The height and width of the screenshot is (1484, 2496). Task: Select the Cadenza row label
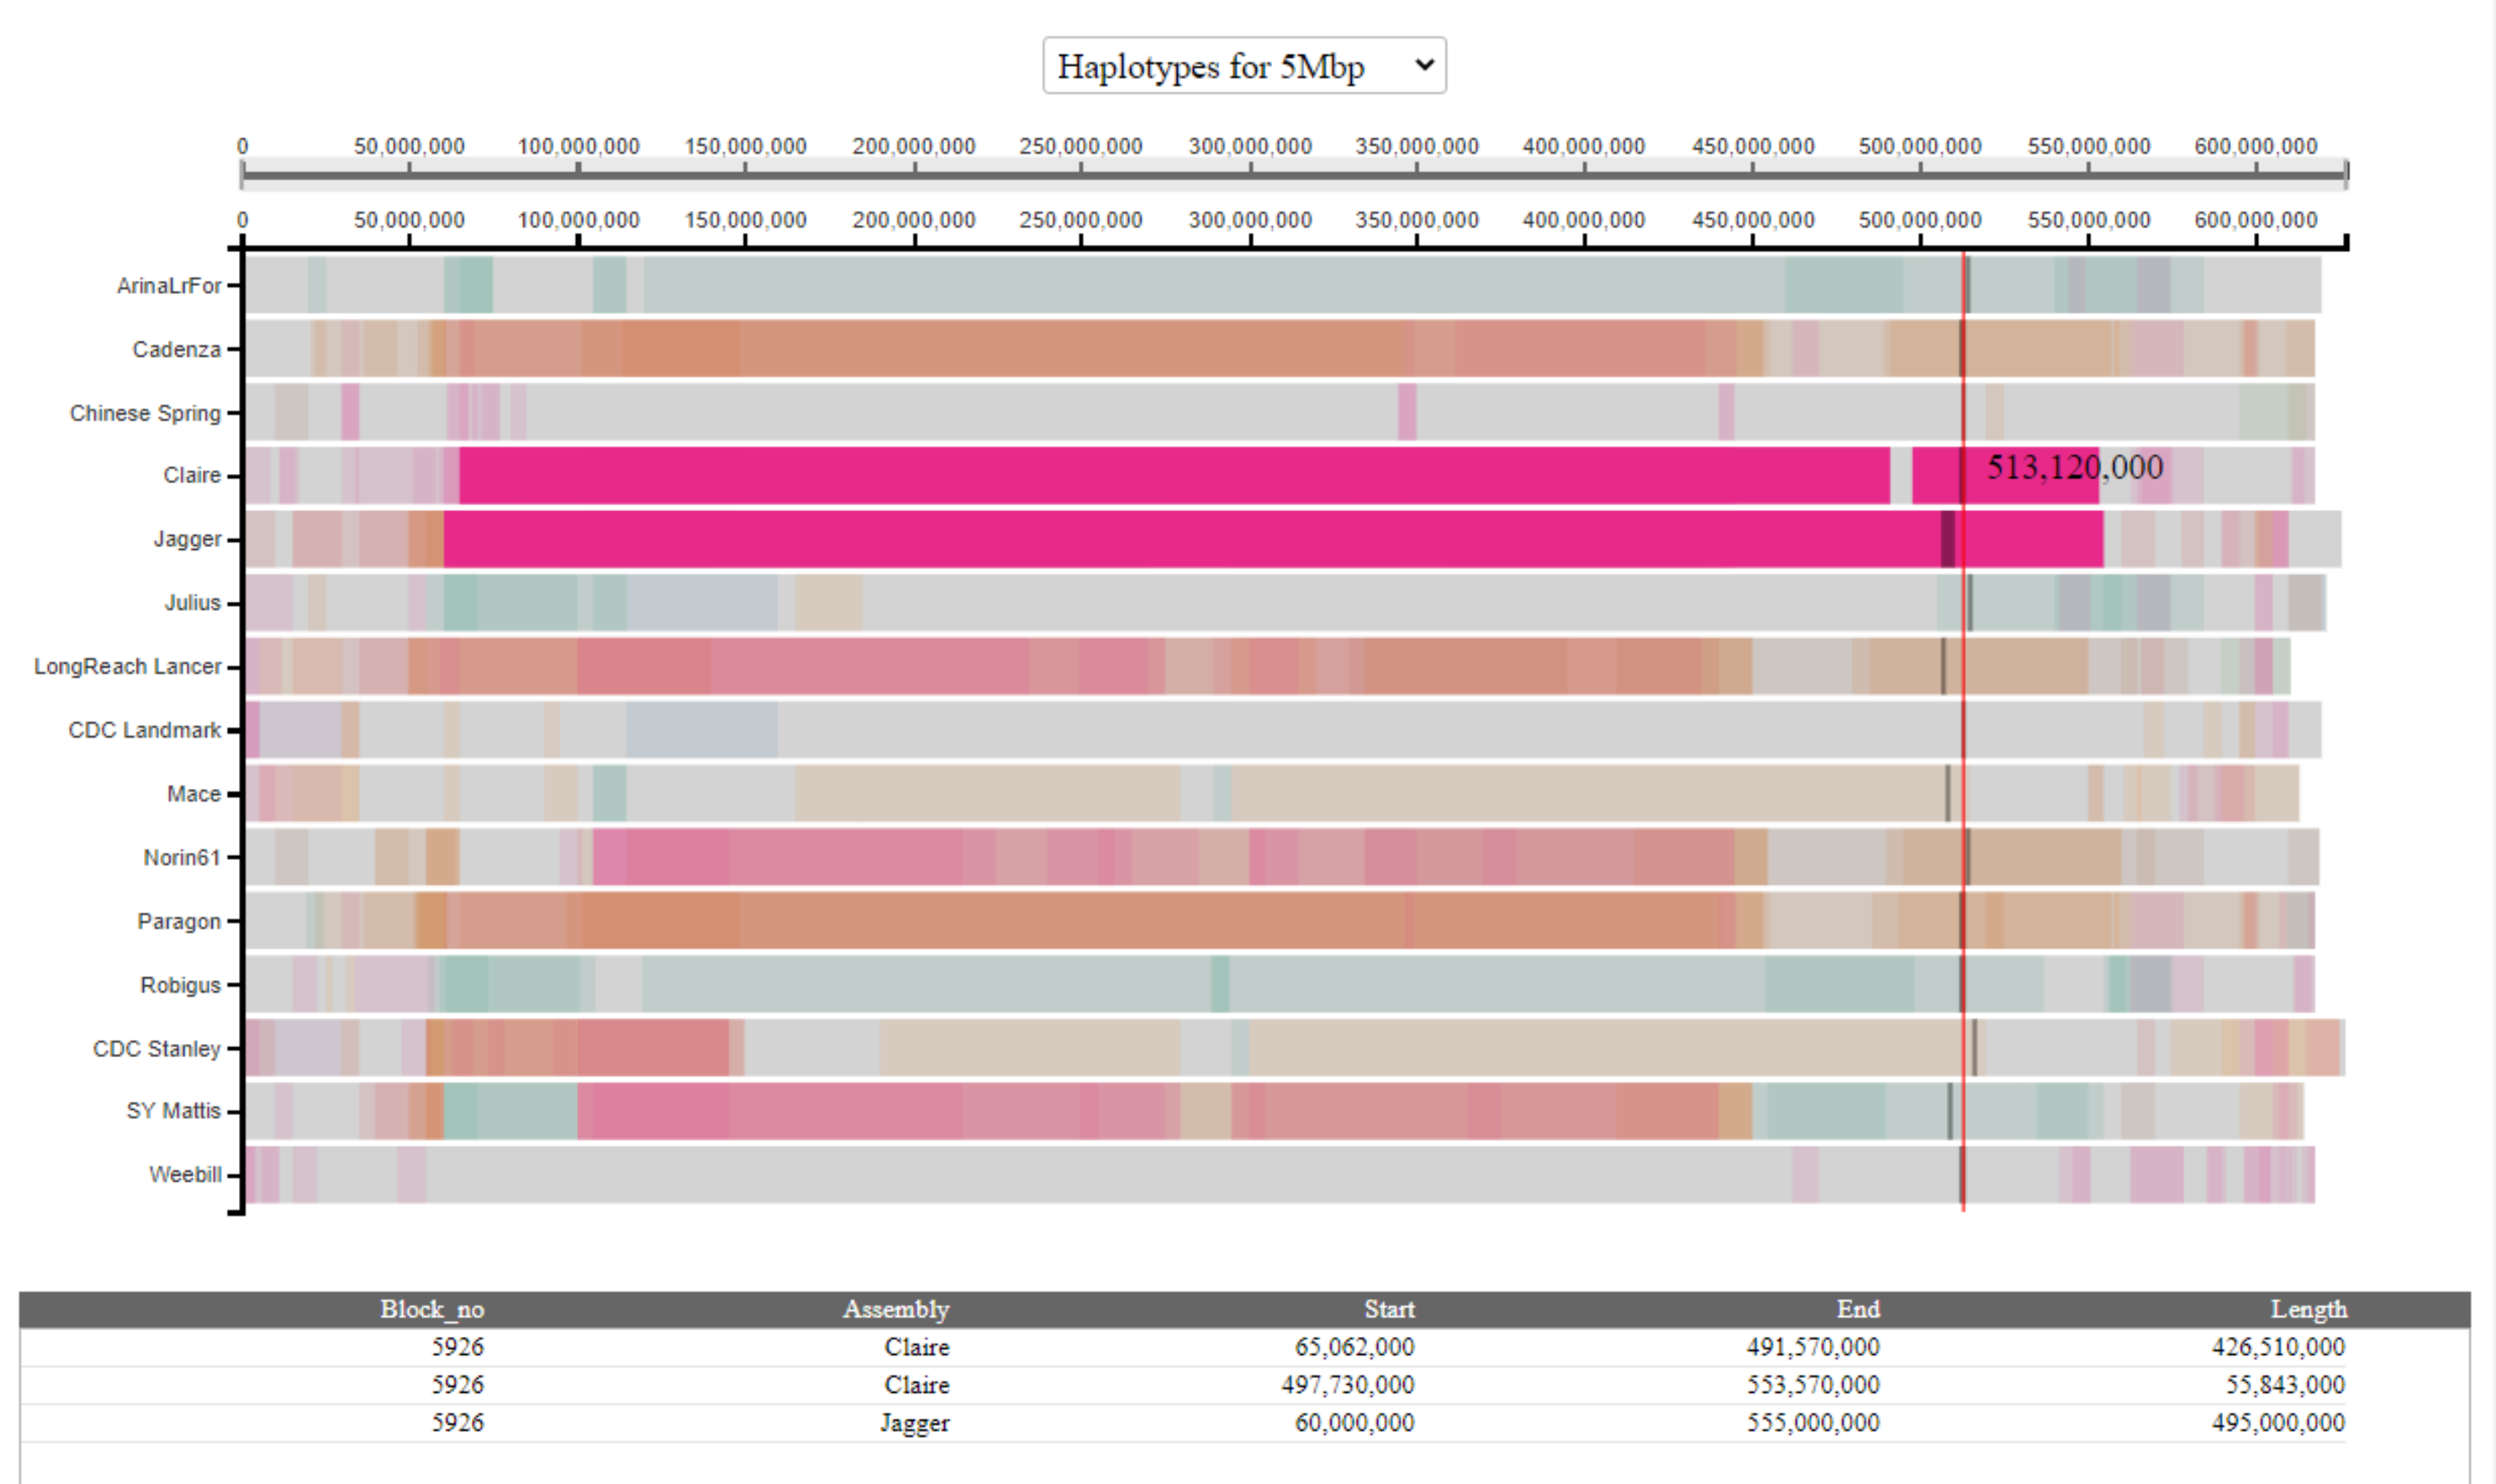click(176, 349)
